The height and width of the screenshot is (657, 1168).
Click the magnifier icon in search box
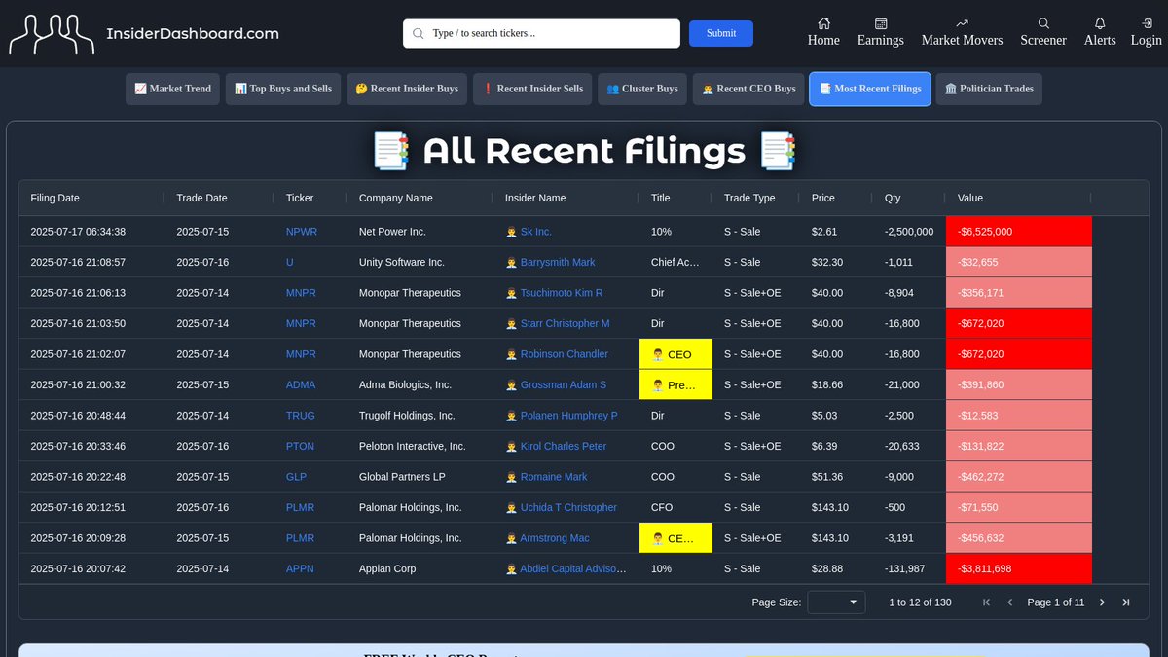click(419, 33)
